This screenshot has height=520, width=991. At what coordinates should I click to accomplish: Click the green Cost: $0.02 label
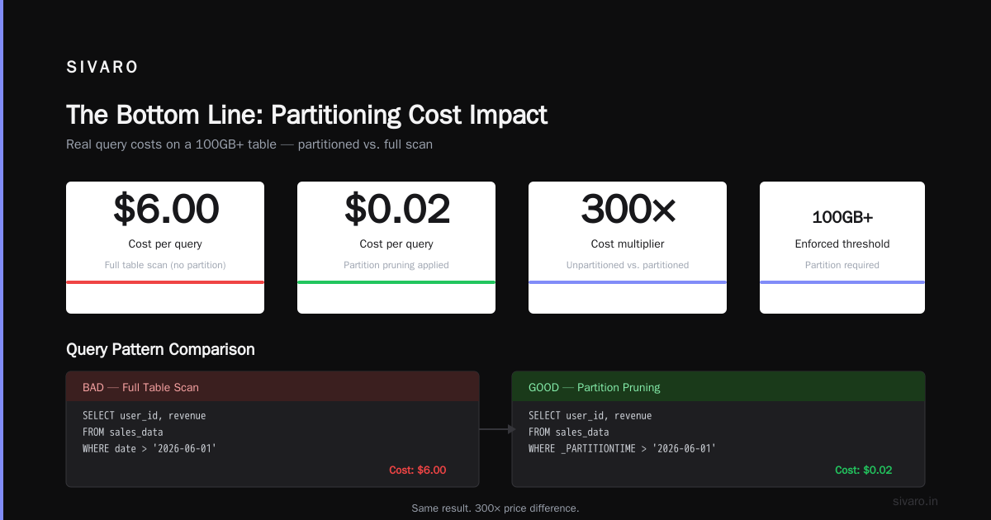[864, 470]
